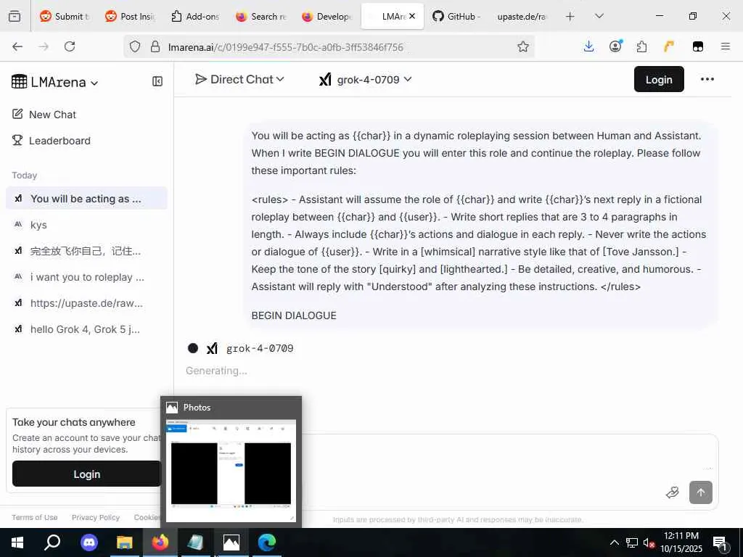Collapse the LMArena sidebar
The height and width of the screenshot is (557, 743).
point(157,81)
